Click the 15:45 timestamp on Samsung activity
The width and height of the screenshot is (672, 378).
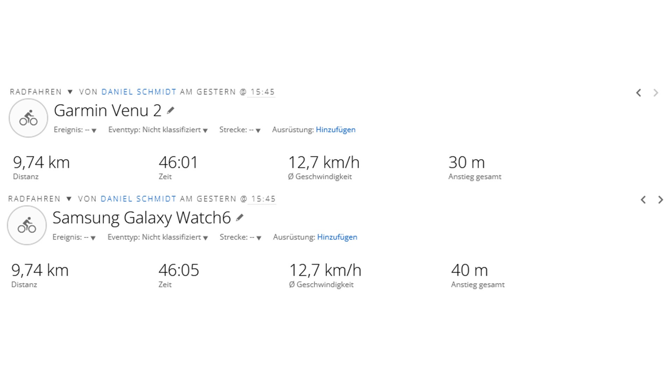point(263,199)
